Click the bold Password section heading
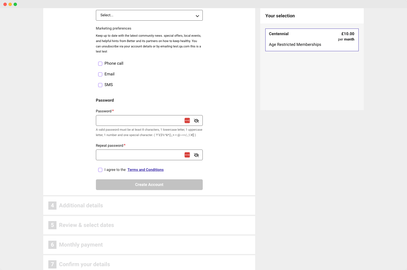Screen dimensions: 407x270 coord(105,100)
